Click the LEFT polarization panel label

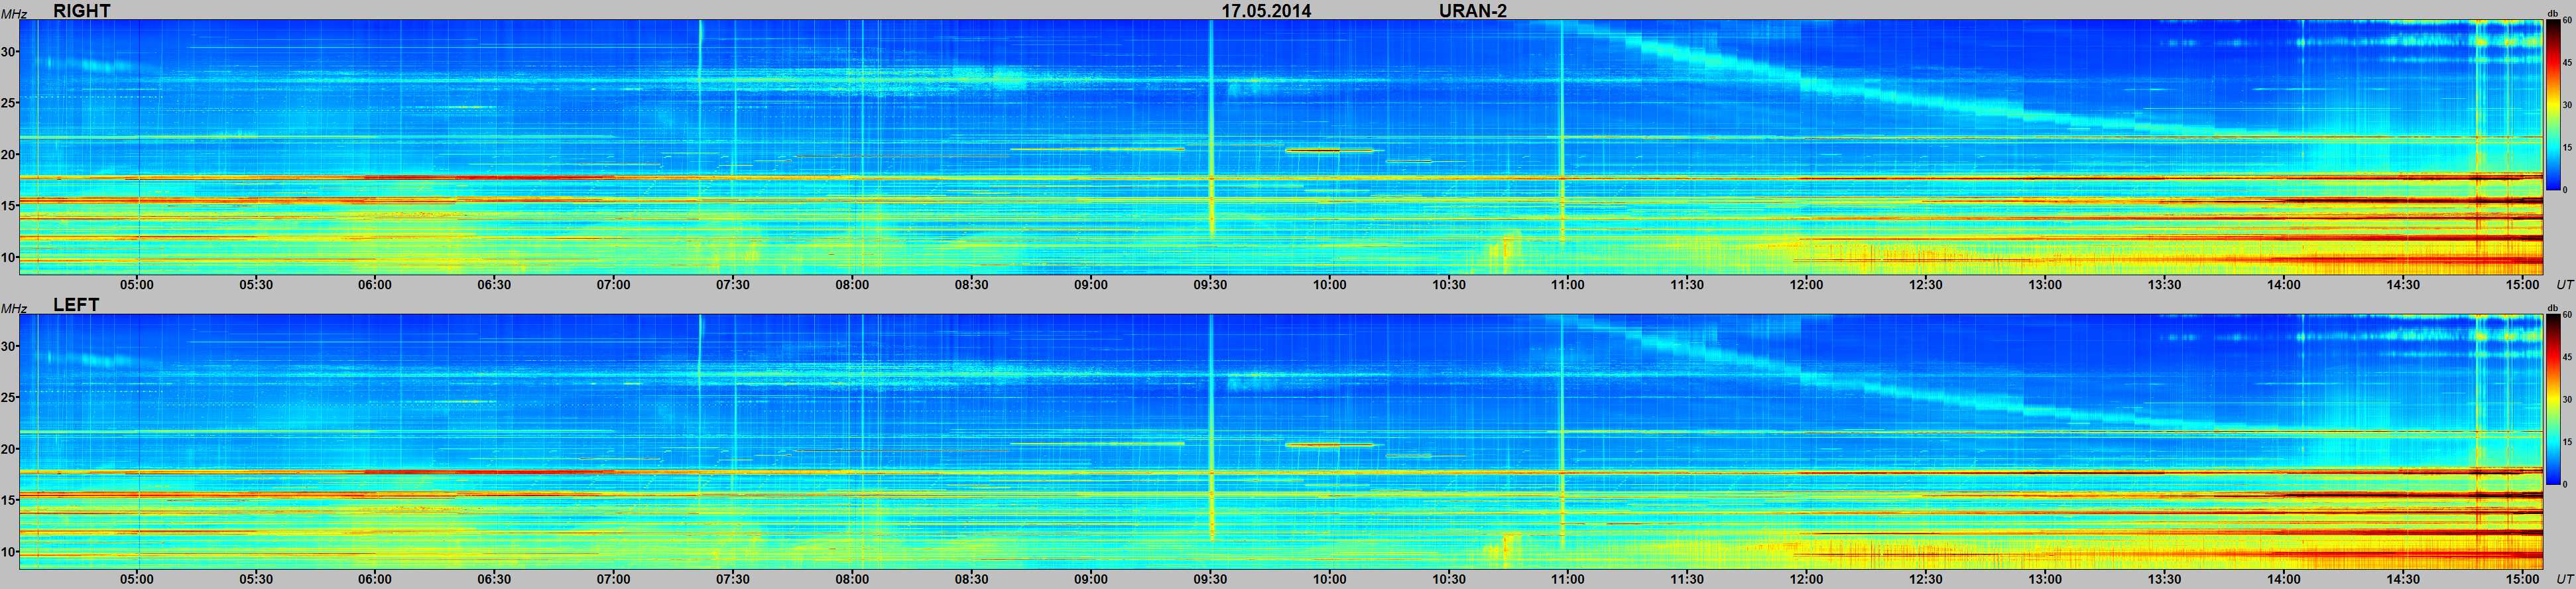[x=76, y=304]
